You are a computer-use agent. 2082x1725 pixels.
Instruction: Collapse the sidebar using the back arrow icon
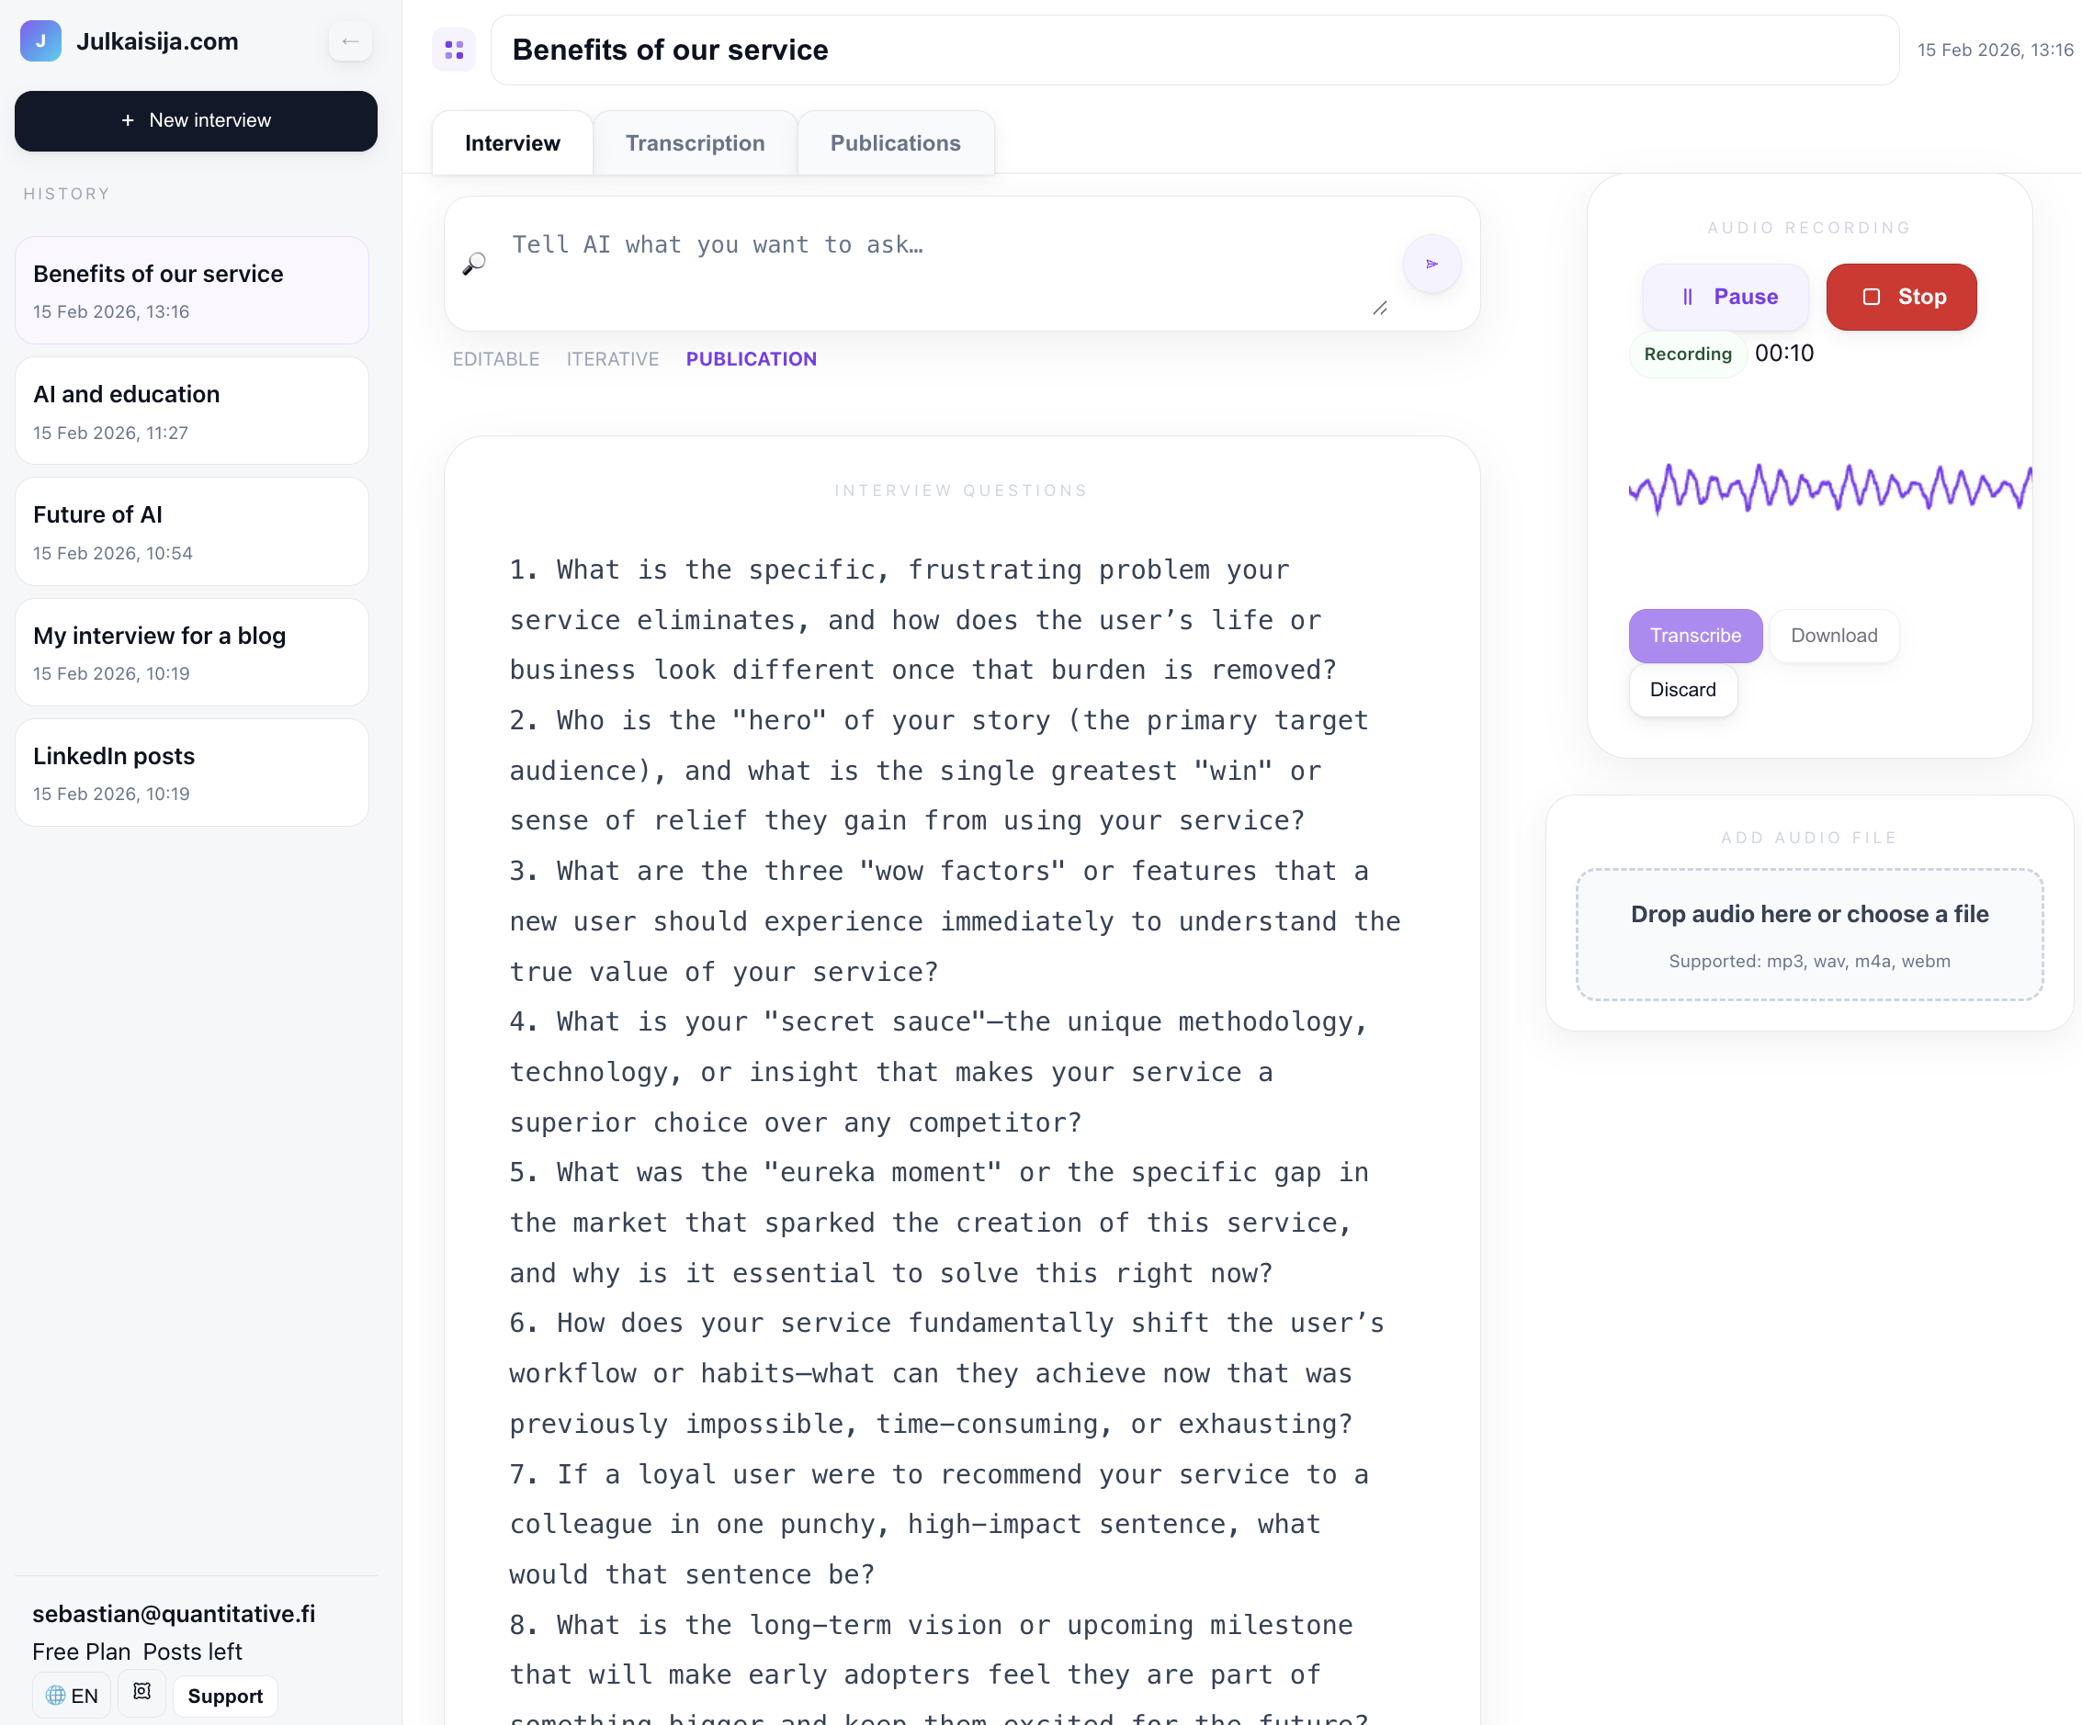point(350,40)
